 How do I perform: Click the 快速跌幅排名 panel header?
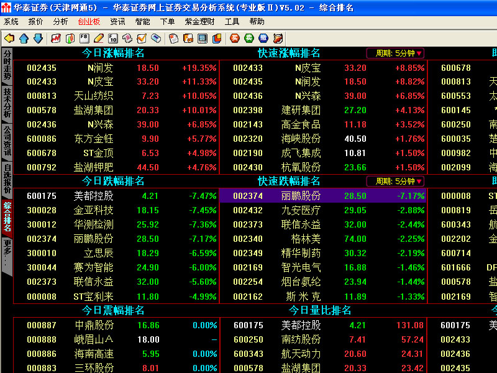click(289, 181)
